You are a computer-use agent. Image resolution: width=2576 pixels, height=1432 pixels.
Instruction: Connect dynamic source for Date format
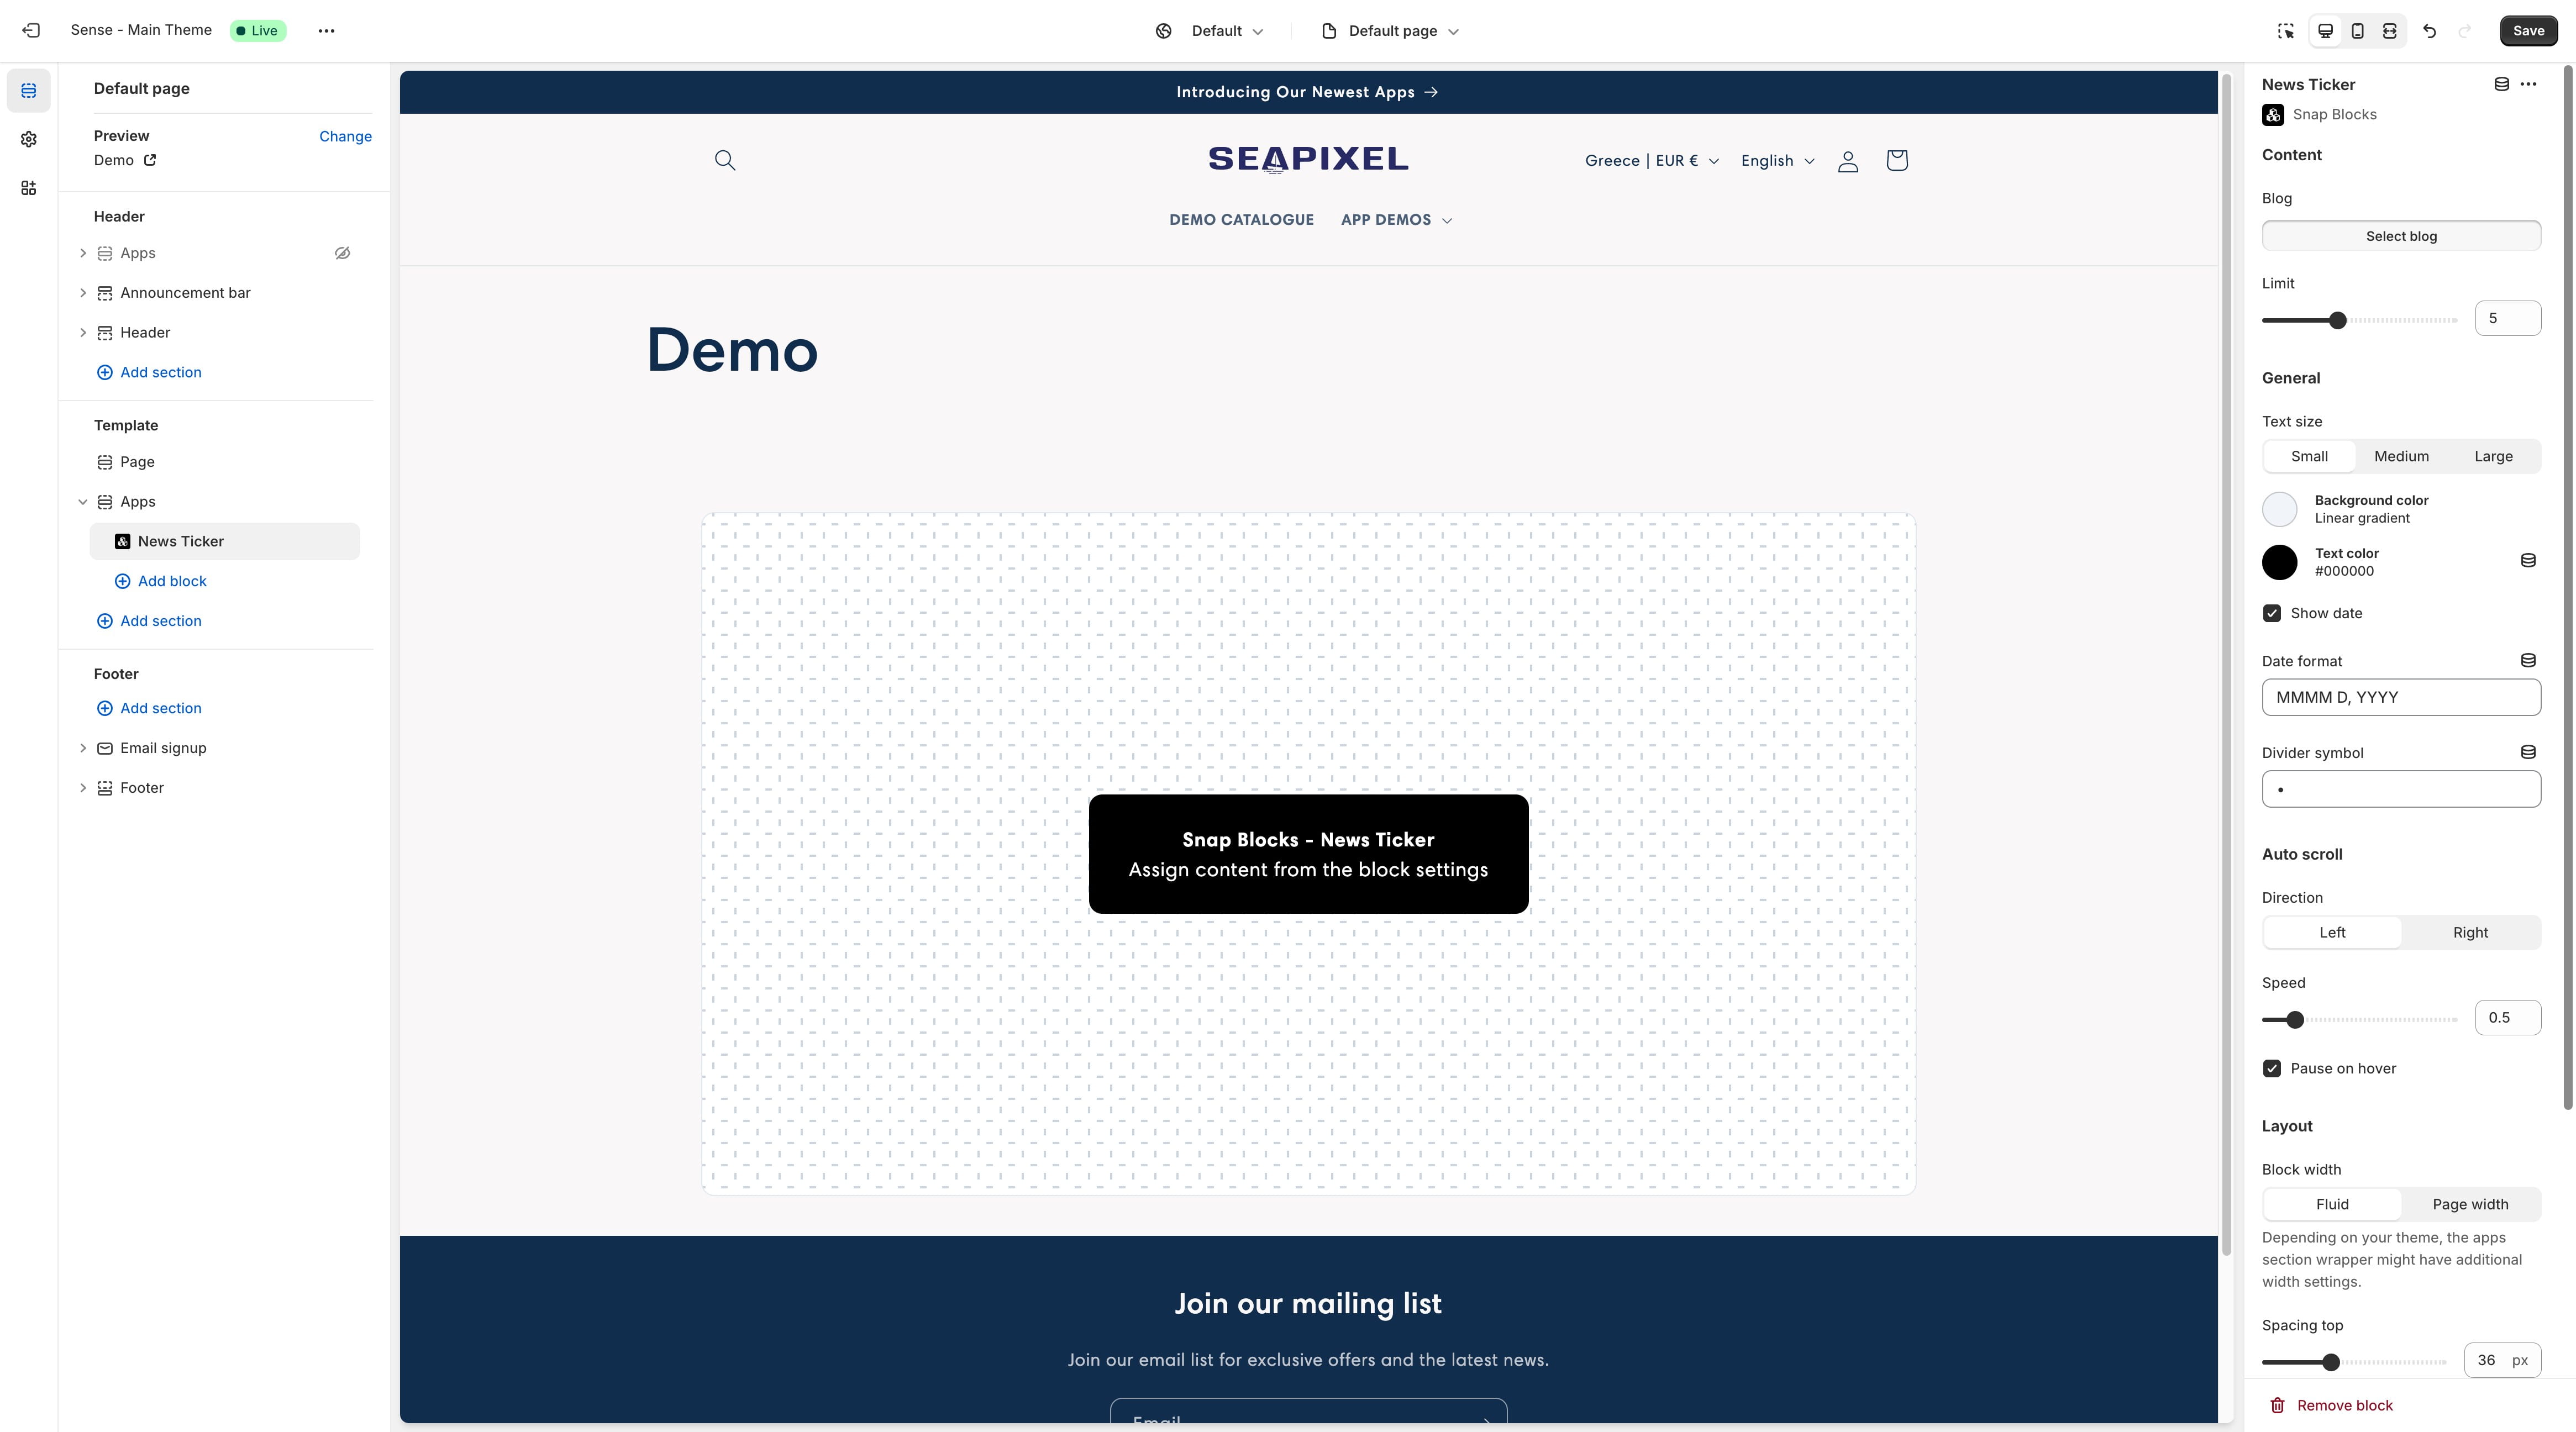(2528, 660)
